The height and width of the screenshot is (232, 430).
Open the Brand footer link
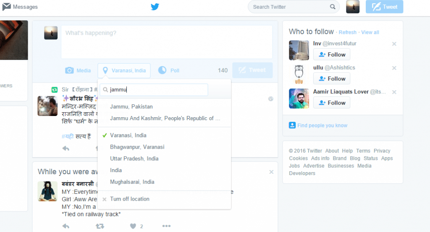tap(339, 158)
